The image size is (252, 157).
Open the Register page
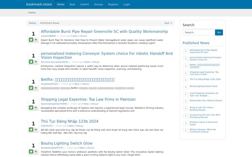click(x=113, y=4)
